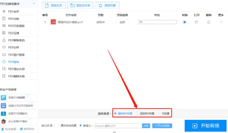This screenshot has width=228, height=133.
Task: Open 迅捷PDF编辑器 product icon
Action: [x=3, y=98]
